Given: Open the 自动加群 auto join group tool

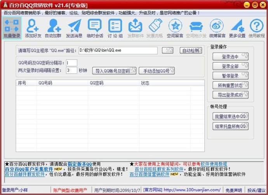Looking at the screenshot, I should [53, 28].
